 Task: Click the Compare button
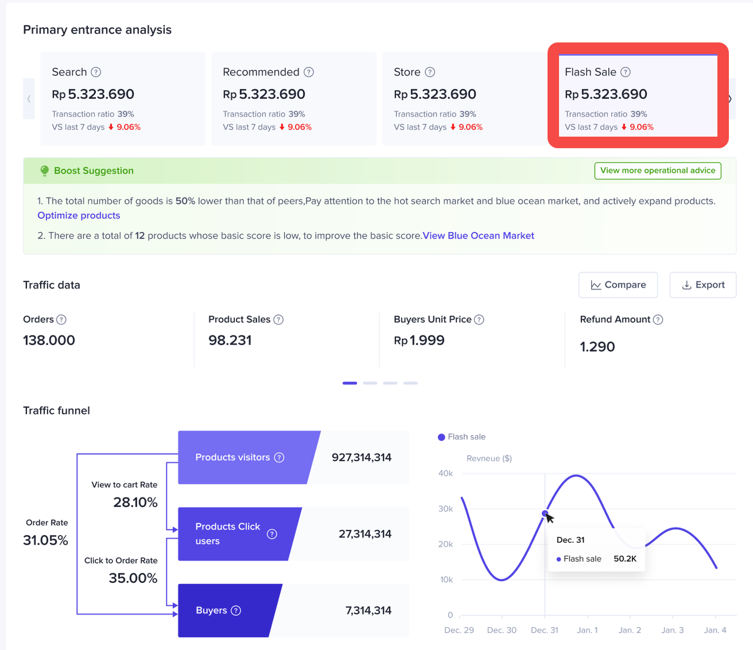coord(618,285)
